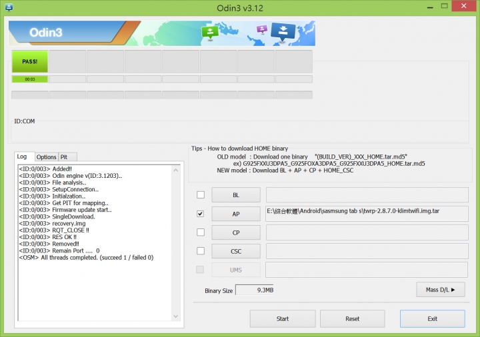Click the blue download icon in banner

click(x=283, y=32)
